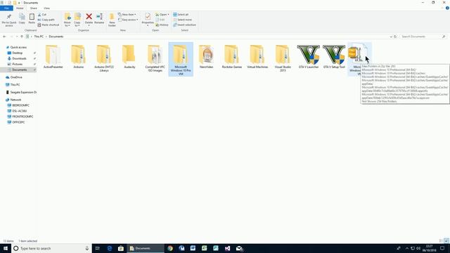450x253 pixels.
Task: Click the address bar refresh icon
Action: 395,37
